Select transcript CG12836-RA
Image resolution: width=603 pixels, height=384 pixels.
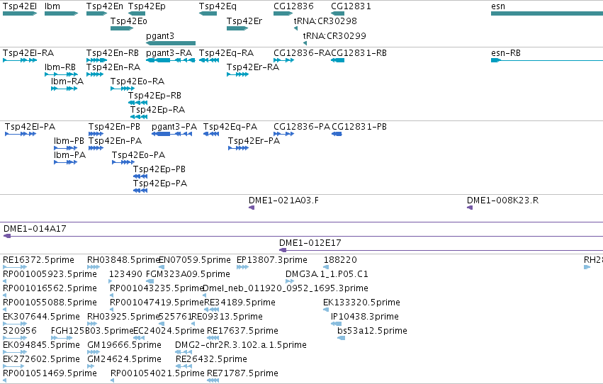point(284,60)
